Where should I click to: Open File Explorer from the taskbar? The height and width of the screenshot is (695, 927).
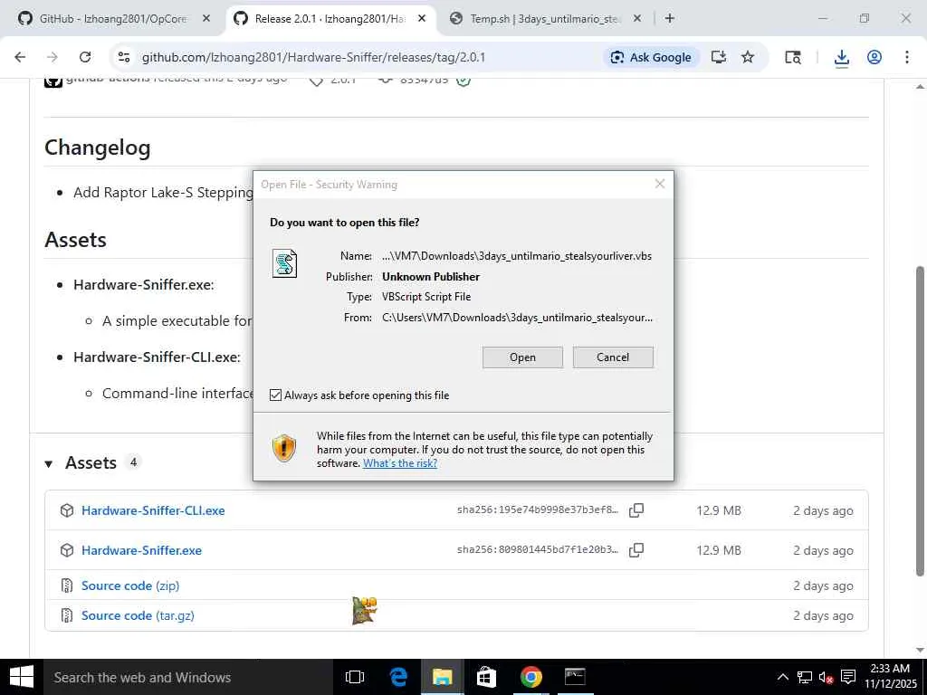442,677
